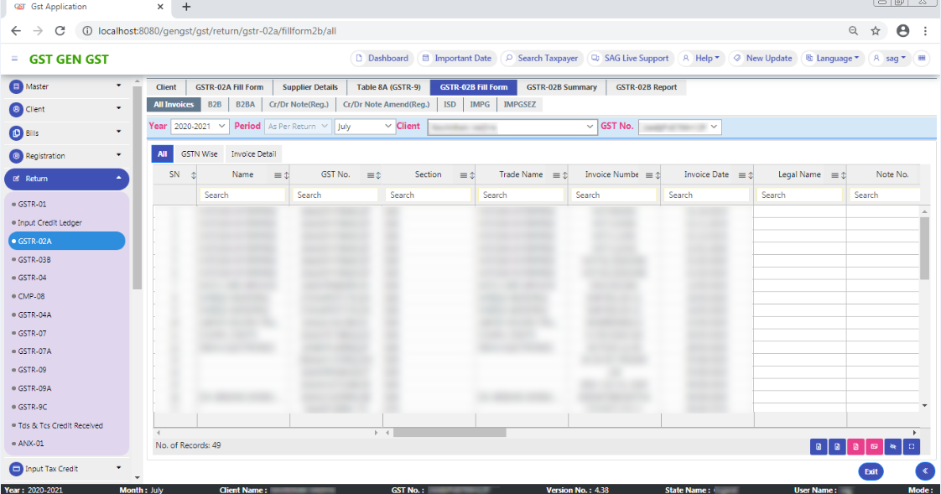Open the Name column menu icon
941x494 pixels.
(278, 175)
